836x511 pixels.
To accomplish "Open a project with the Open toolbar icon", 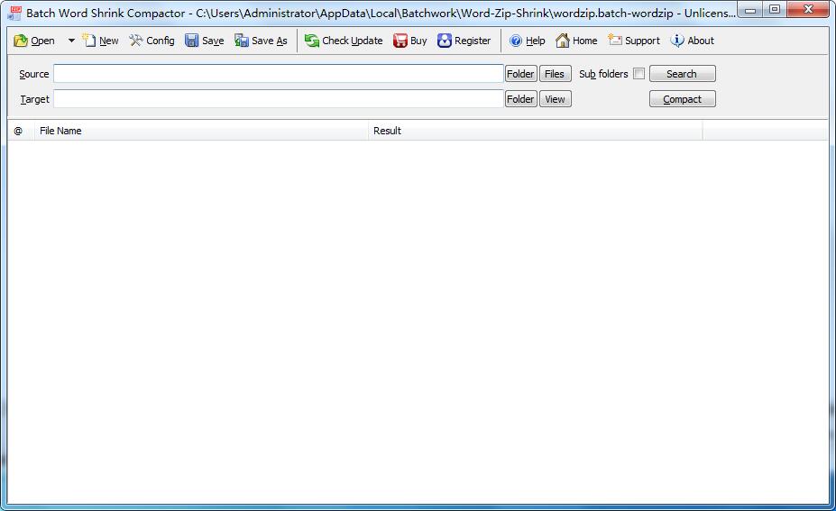I will click(x=34, y=41).
